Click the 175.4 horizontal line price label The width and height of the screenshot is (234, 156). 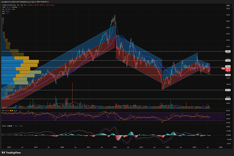click(228, 61)
